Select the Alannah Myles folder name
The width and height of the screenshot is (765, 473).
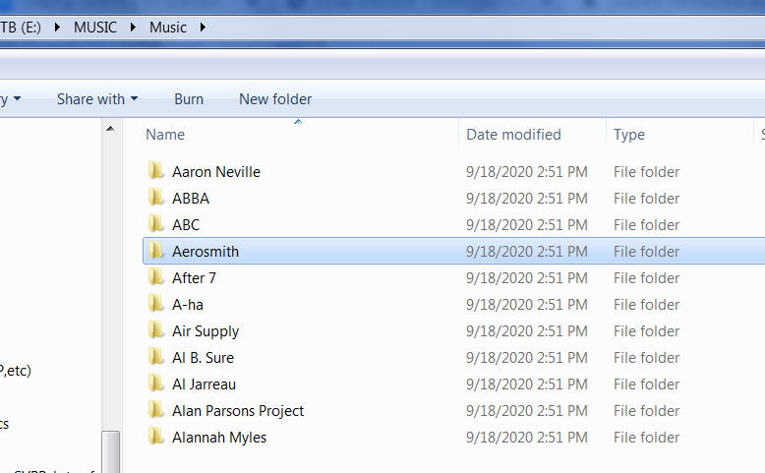pyautogui.click(x=219, y=437)
